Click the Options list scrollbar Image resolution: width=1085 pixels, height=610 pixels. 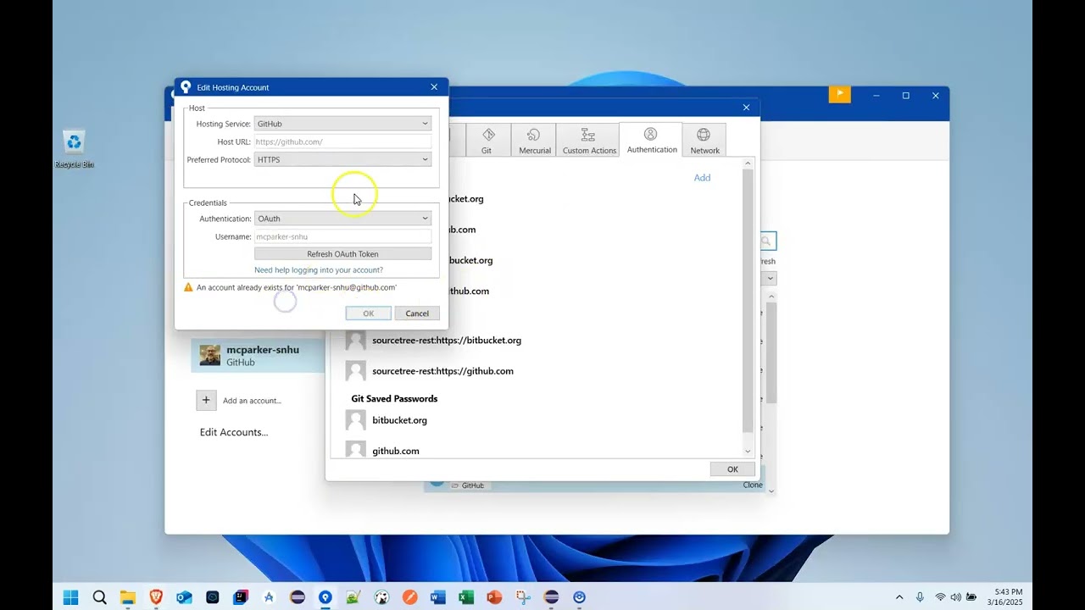pos(747,301)
